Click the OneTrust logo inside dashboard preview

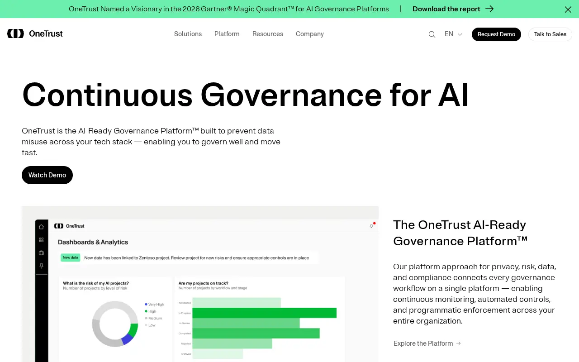pos(69,226)
